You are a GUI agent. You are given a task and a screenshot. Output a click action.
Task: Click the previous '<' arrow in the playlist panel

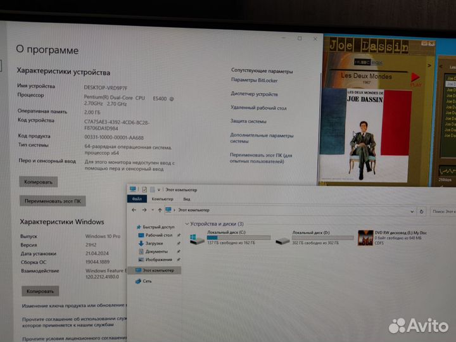(x=441, y=66)
